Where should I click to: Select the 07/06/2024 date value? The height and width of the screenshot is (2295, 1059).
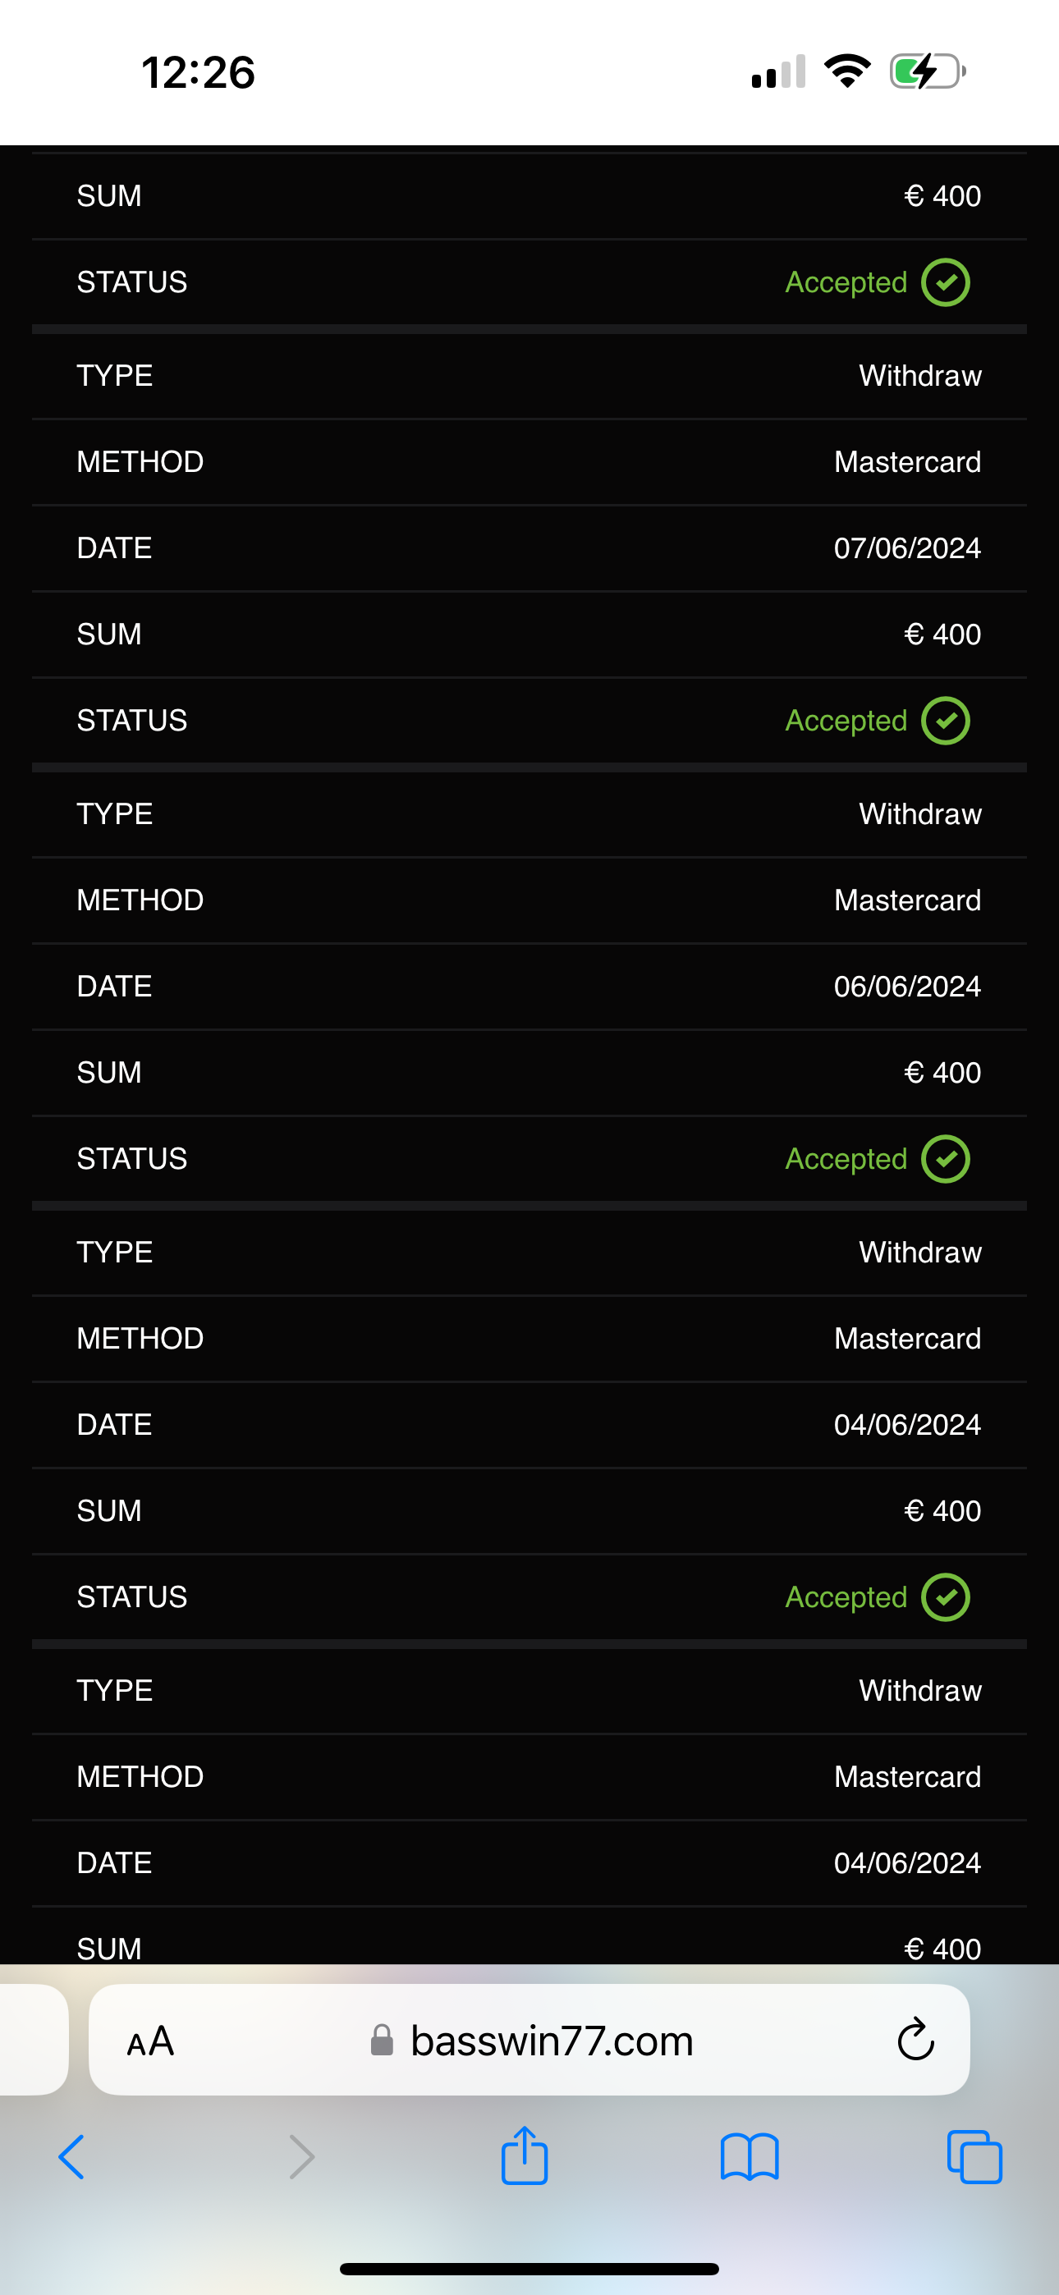[906, 548]
